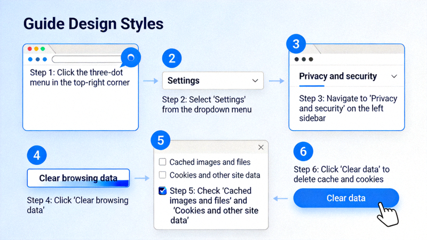Viewport: 427px width, 240px height.
Task: Click the number 2 step badge
Action: point(172,58)
